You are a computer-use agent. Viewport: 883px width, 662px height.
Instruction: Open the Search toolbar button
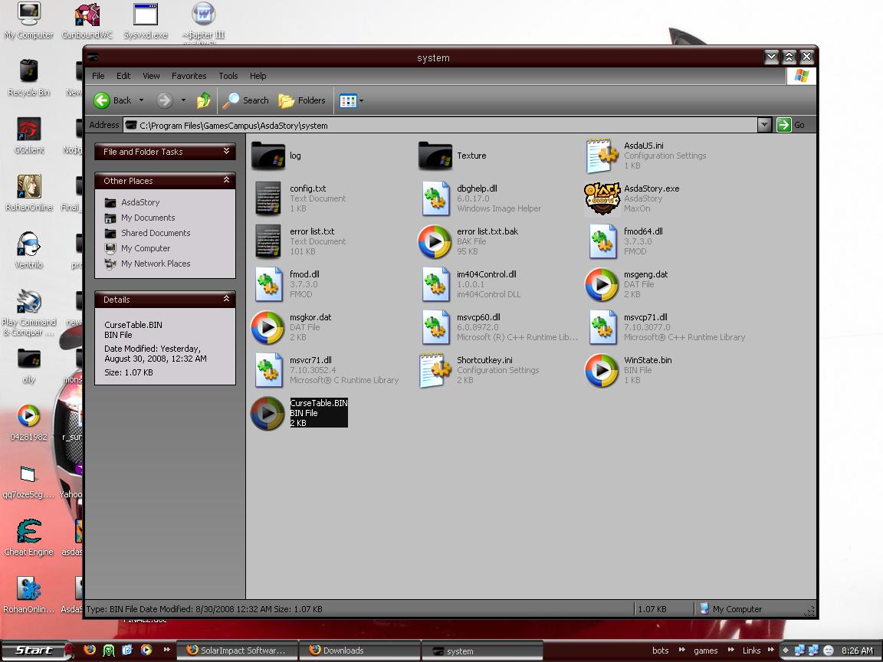point(246,100)
